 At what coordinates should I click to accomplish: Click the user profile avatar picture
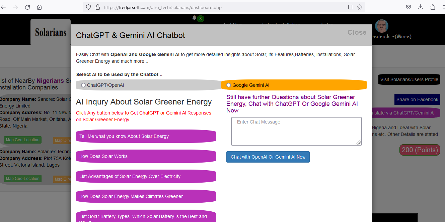[381, 26]
